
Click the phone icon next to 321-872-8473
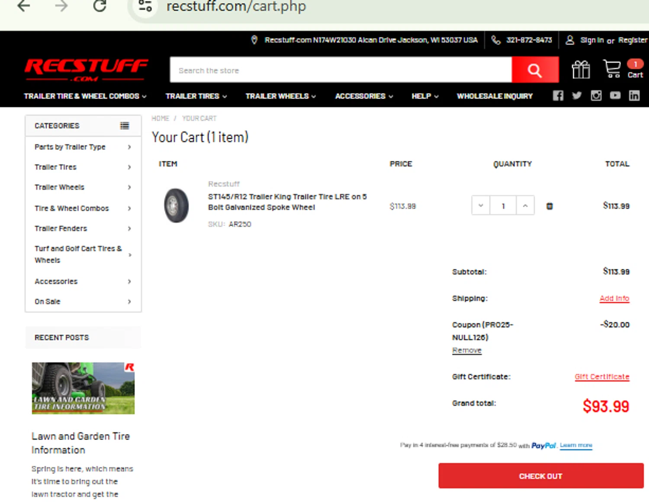coord(496,40)
